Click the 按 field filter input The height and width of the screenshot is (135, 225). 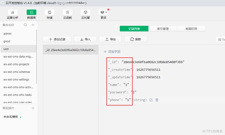[x=220, y=39]
